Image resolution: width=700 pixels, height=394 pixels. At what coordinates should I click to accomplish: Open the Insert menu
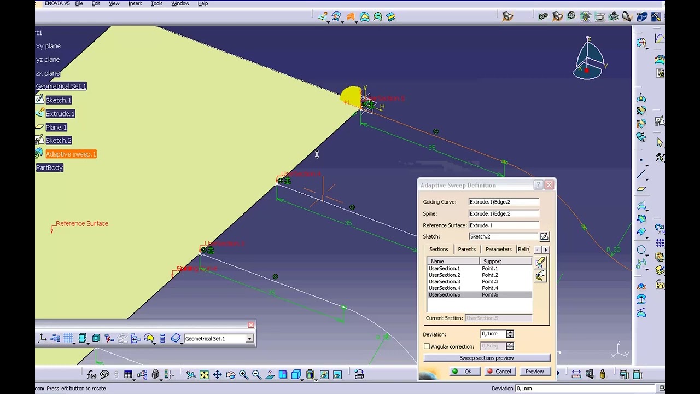(135, 3)
